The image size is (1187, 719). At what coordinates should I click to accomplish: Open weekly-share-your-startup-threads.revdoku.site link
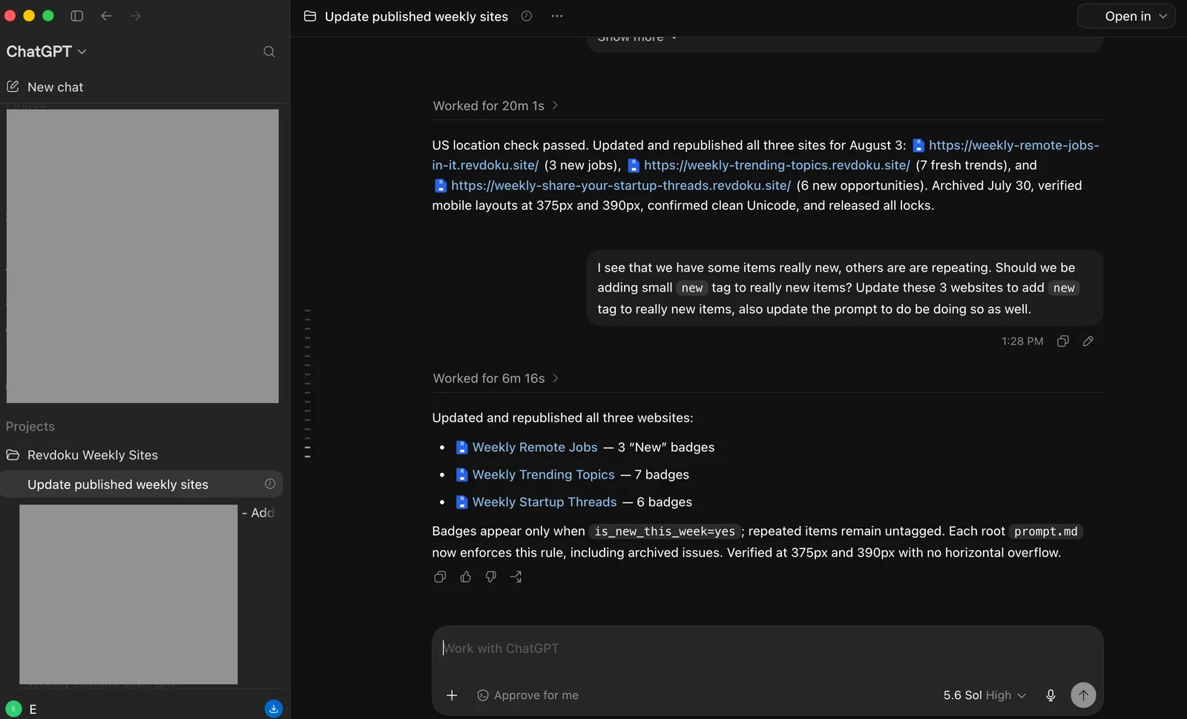tap(621, 186)
